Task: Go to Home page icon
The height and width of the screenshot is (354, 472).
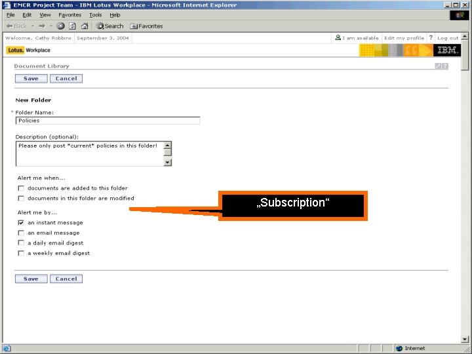Action: click(85, 26)
